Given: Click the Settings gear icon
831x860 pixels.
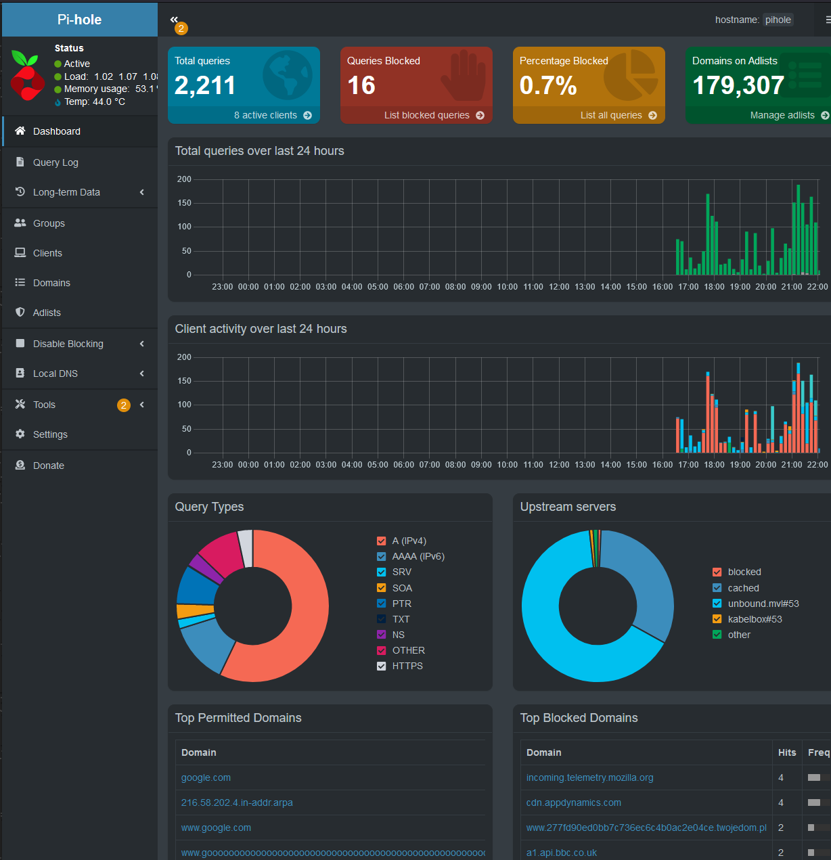Looking at the screenshot, I should pos(20,434).
